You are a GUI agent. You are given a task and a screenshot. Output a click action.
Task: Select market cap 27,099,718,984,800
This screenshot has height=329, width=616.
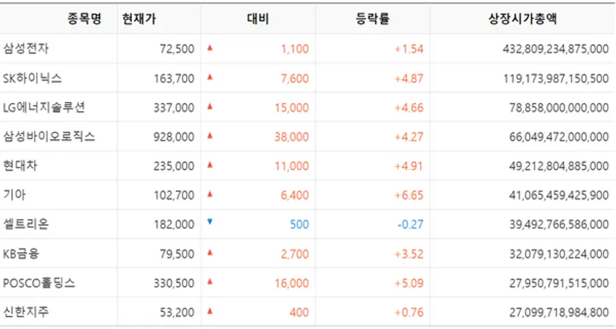(x=559, y=313)
